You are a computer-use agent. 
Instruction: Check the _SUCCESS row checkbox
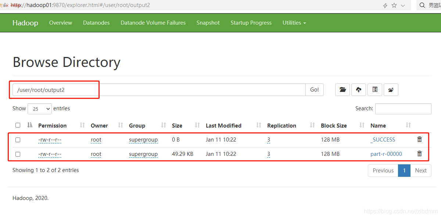[18, 140]
